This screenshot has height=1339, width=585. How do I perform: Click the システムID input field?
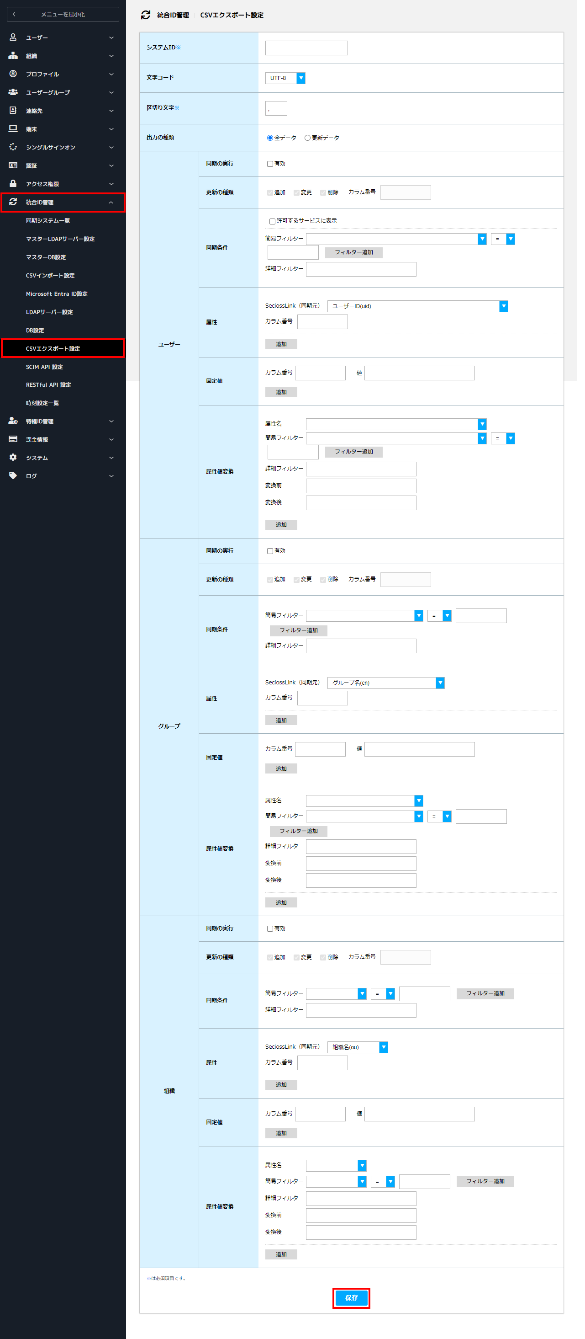pos(306,48)
